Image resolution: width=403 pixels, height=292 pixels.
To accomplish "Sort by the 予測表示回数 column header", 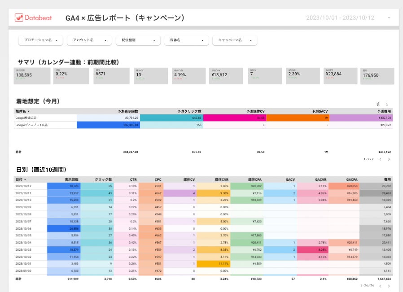I will click(x=128, y=111).
